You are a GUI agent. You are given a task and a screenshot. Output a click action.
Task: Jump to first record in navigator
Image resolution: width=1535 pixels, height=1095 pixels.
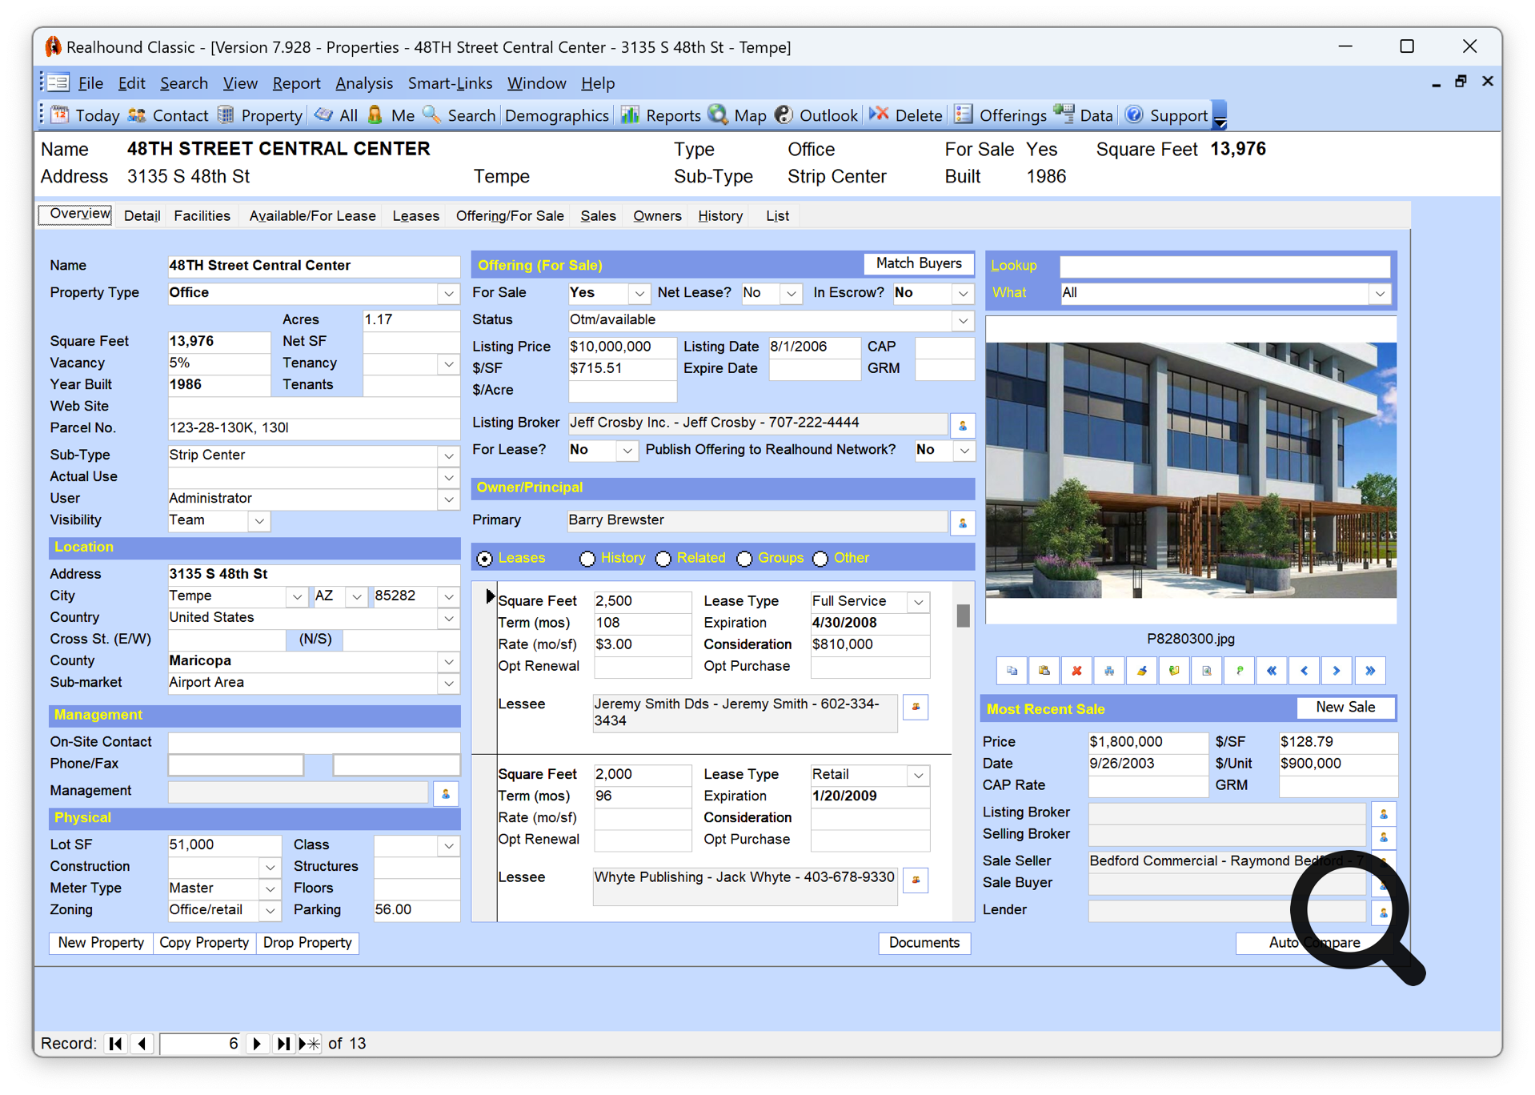[x=116, y=1044]
